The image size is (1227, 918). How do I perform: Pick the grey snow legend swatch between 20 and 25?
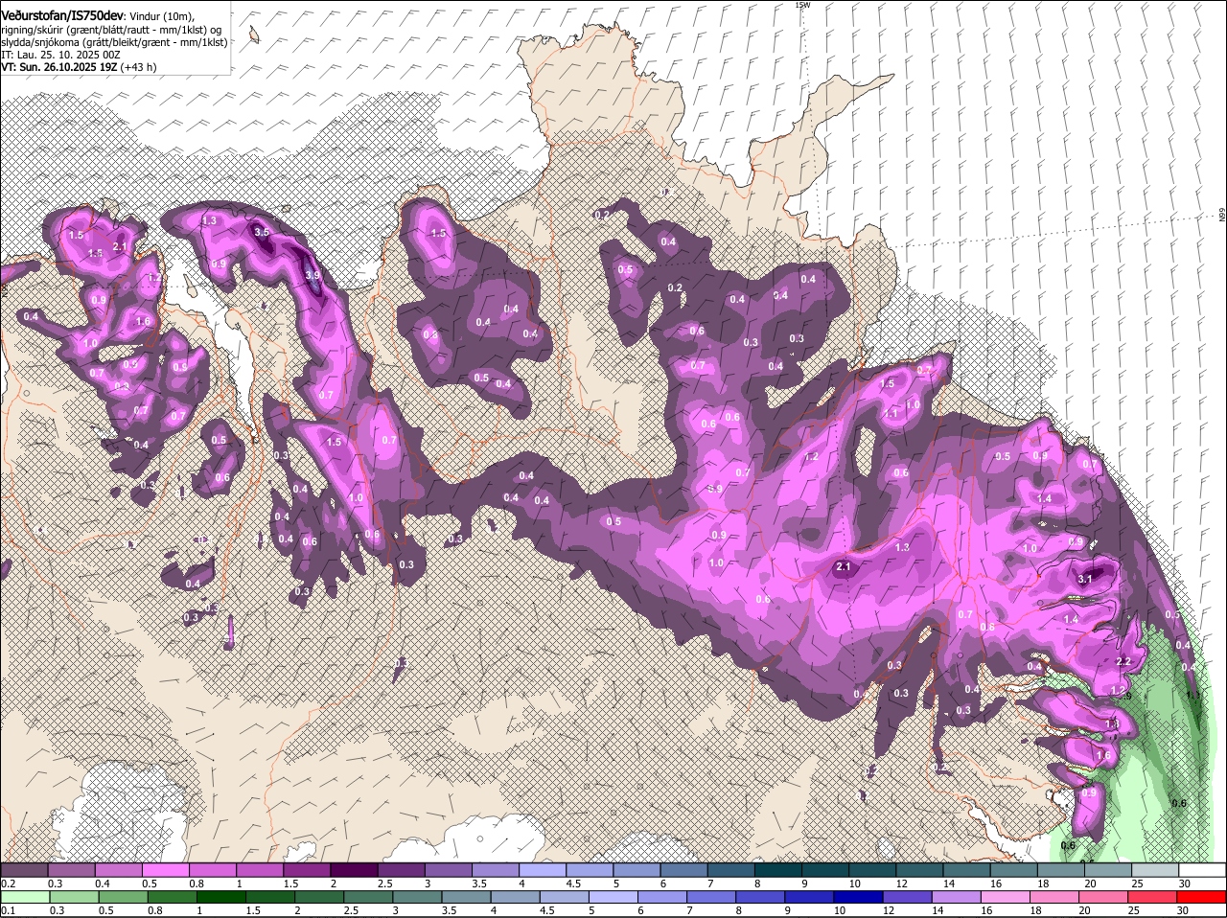[1108, 869]
